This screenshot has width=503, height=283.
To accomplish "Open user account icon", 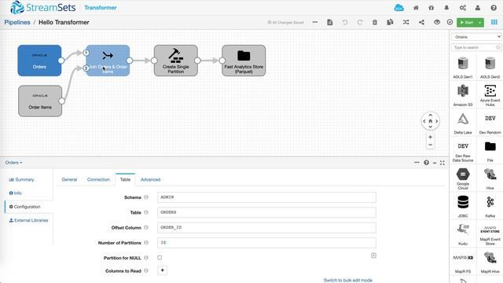I will pyautogui.click(x=478, y=8).
